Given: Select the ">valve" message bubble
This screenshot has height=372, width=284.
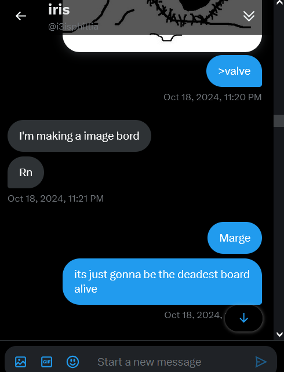Looking at the screenshot, I should [234, 71].
